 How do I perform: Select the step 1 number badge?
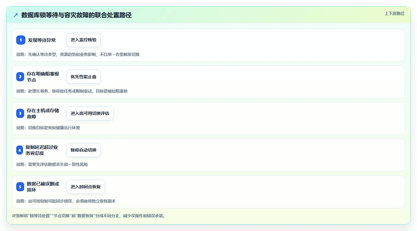(x=21, y=40)
